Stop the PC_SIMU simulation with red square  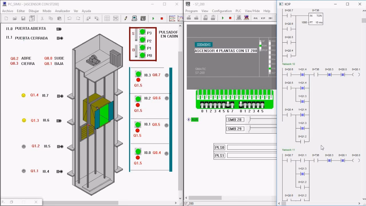(162, 19)
